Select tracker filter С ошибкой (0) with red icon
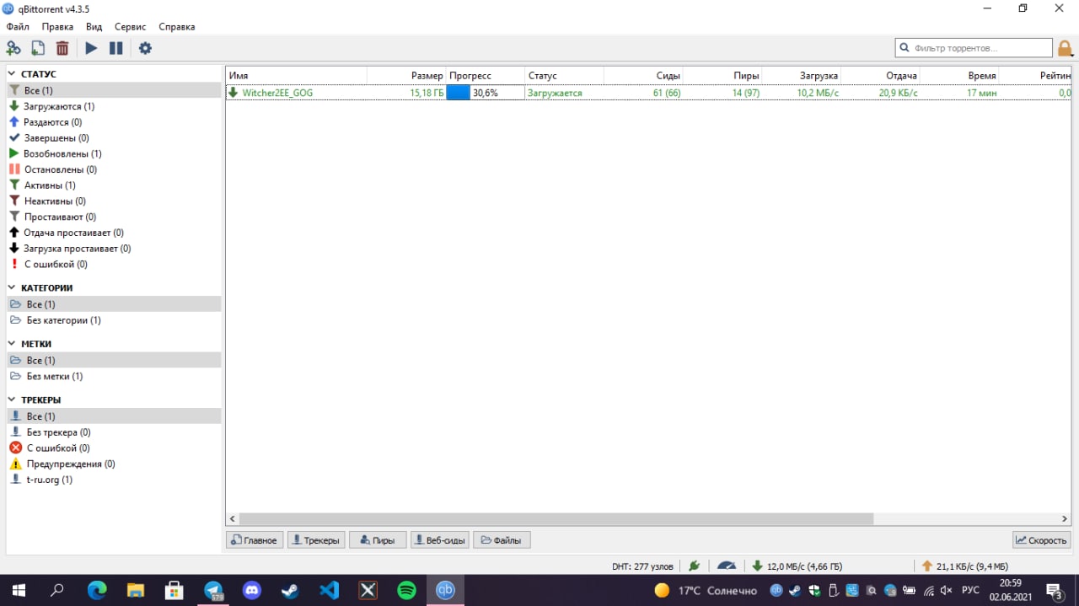This screenshot has width=1079, height=606. [114, 448]
